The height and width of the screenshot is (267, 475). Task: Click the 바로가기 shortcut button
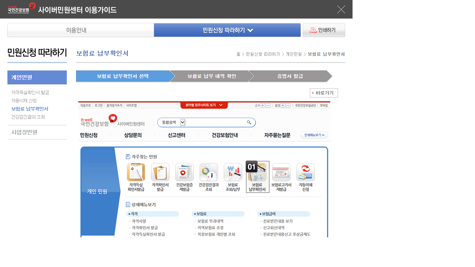pos(324,93)
